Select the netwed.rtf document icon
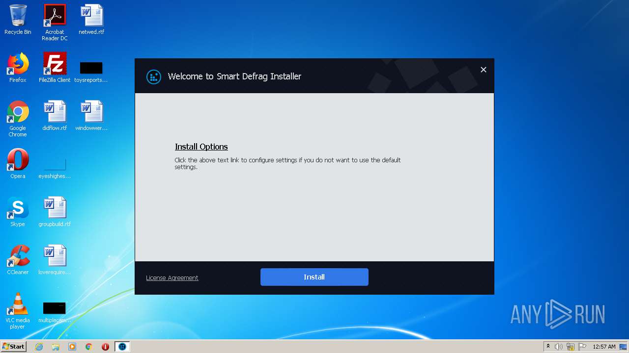This screenshot has height=353, width=629. [91, 20]
